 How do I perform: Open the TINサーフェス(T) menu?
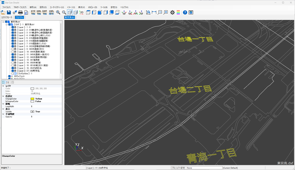20,7
